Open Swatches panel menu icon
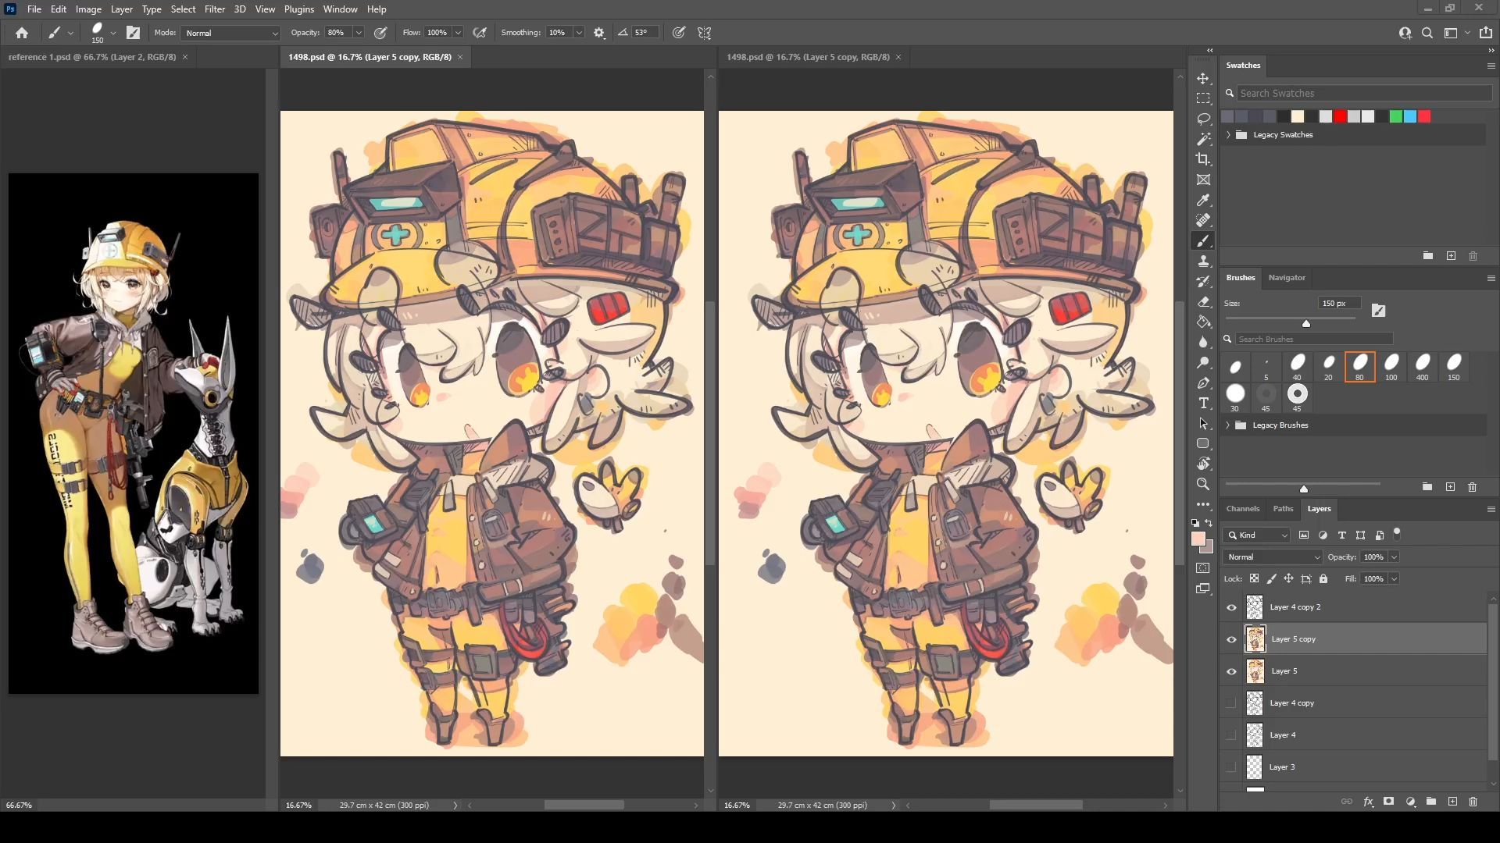1500x843 pixels. 1491,66
